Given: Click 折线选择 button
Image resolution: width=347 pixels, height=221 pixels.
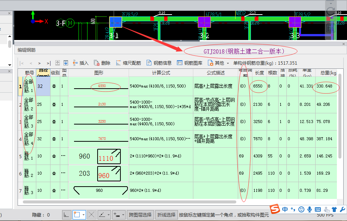Looking at the screenshot, I should point(166,215).
